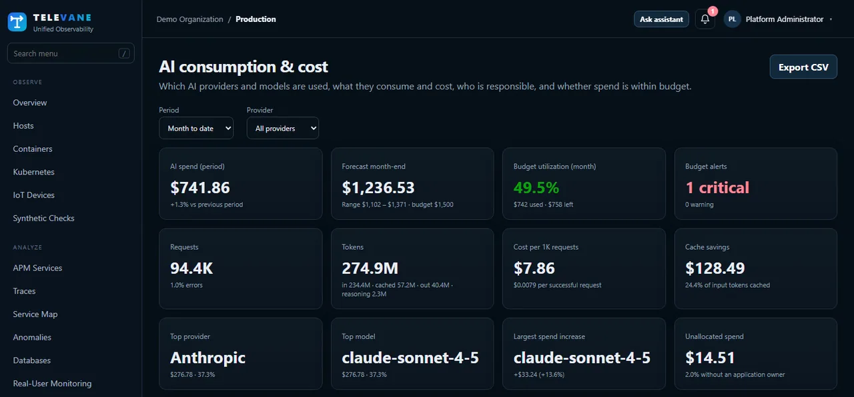Click the Export CSV button
The image size is (854, 397).
[x=803, y=67]
